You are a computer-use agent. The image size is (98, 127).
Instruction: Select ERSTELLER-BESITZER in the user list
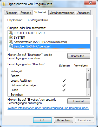point(29,33)
